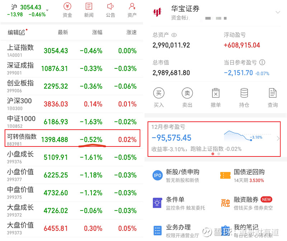Expand the 沪 index dropdown arrow
Image resolution: width=287 pixels, height=241 pixels.
47,10
